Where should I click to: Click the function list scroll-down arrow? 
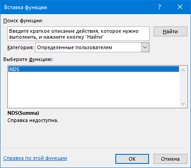click(x=183, y=104)
